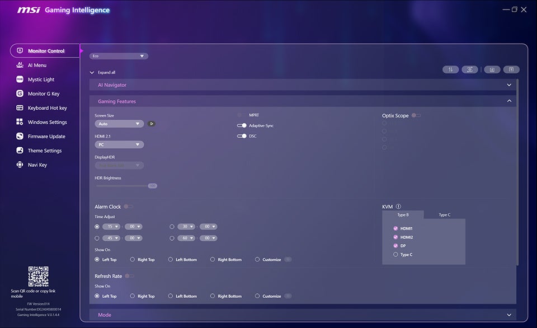
Task: Collapse the Gaming Features section
Action: click(509, 100)
